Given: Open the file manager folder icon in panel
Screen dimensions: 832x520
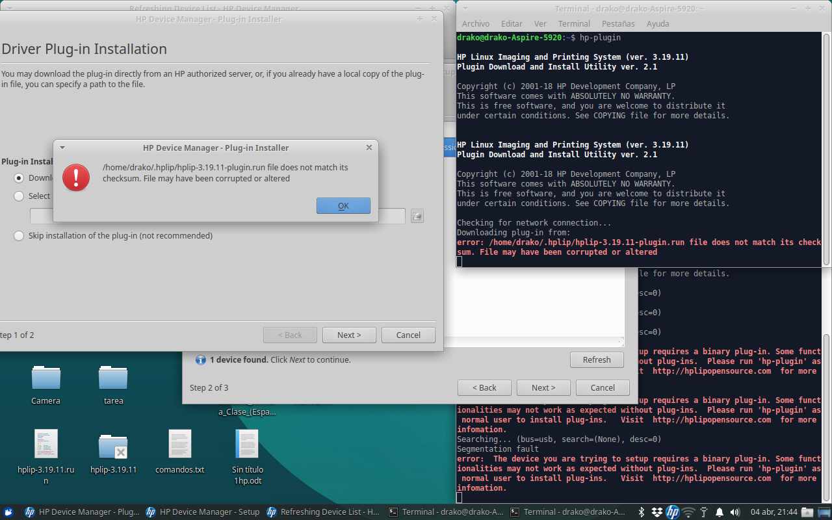Looking at the screenshot, I should [x=807, y=512].
